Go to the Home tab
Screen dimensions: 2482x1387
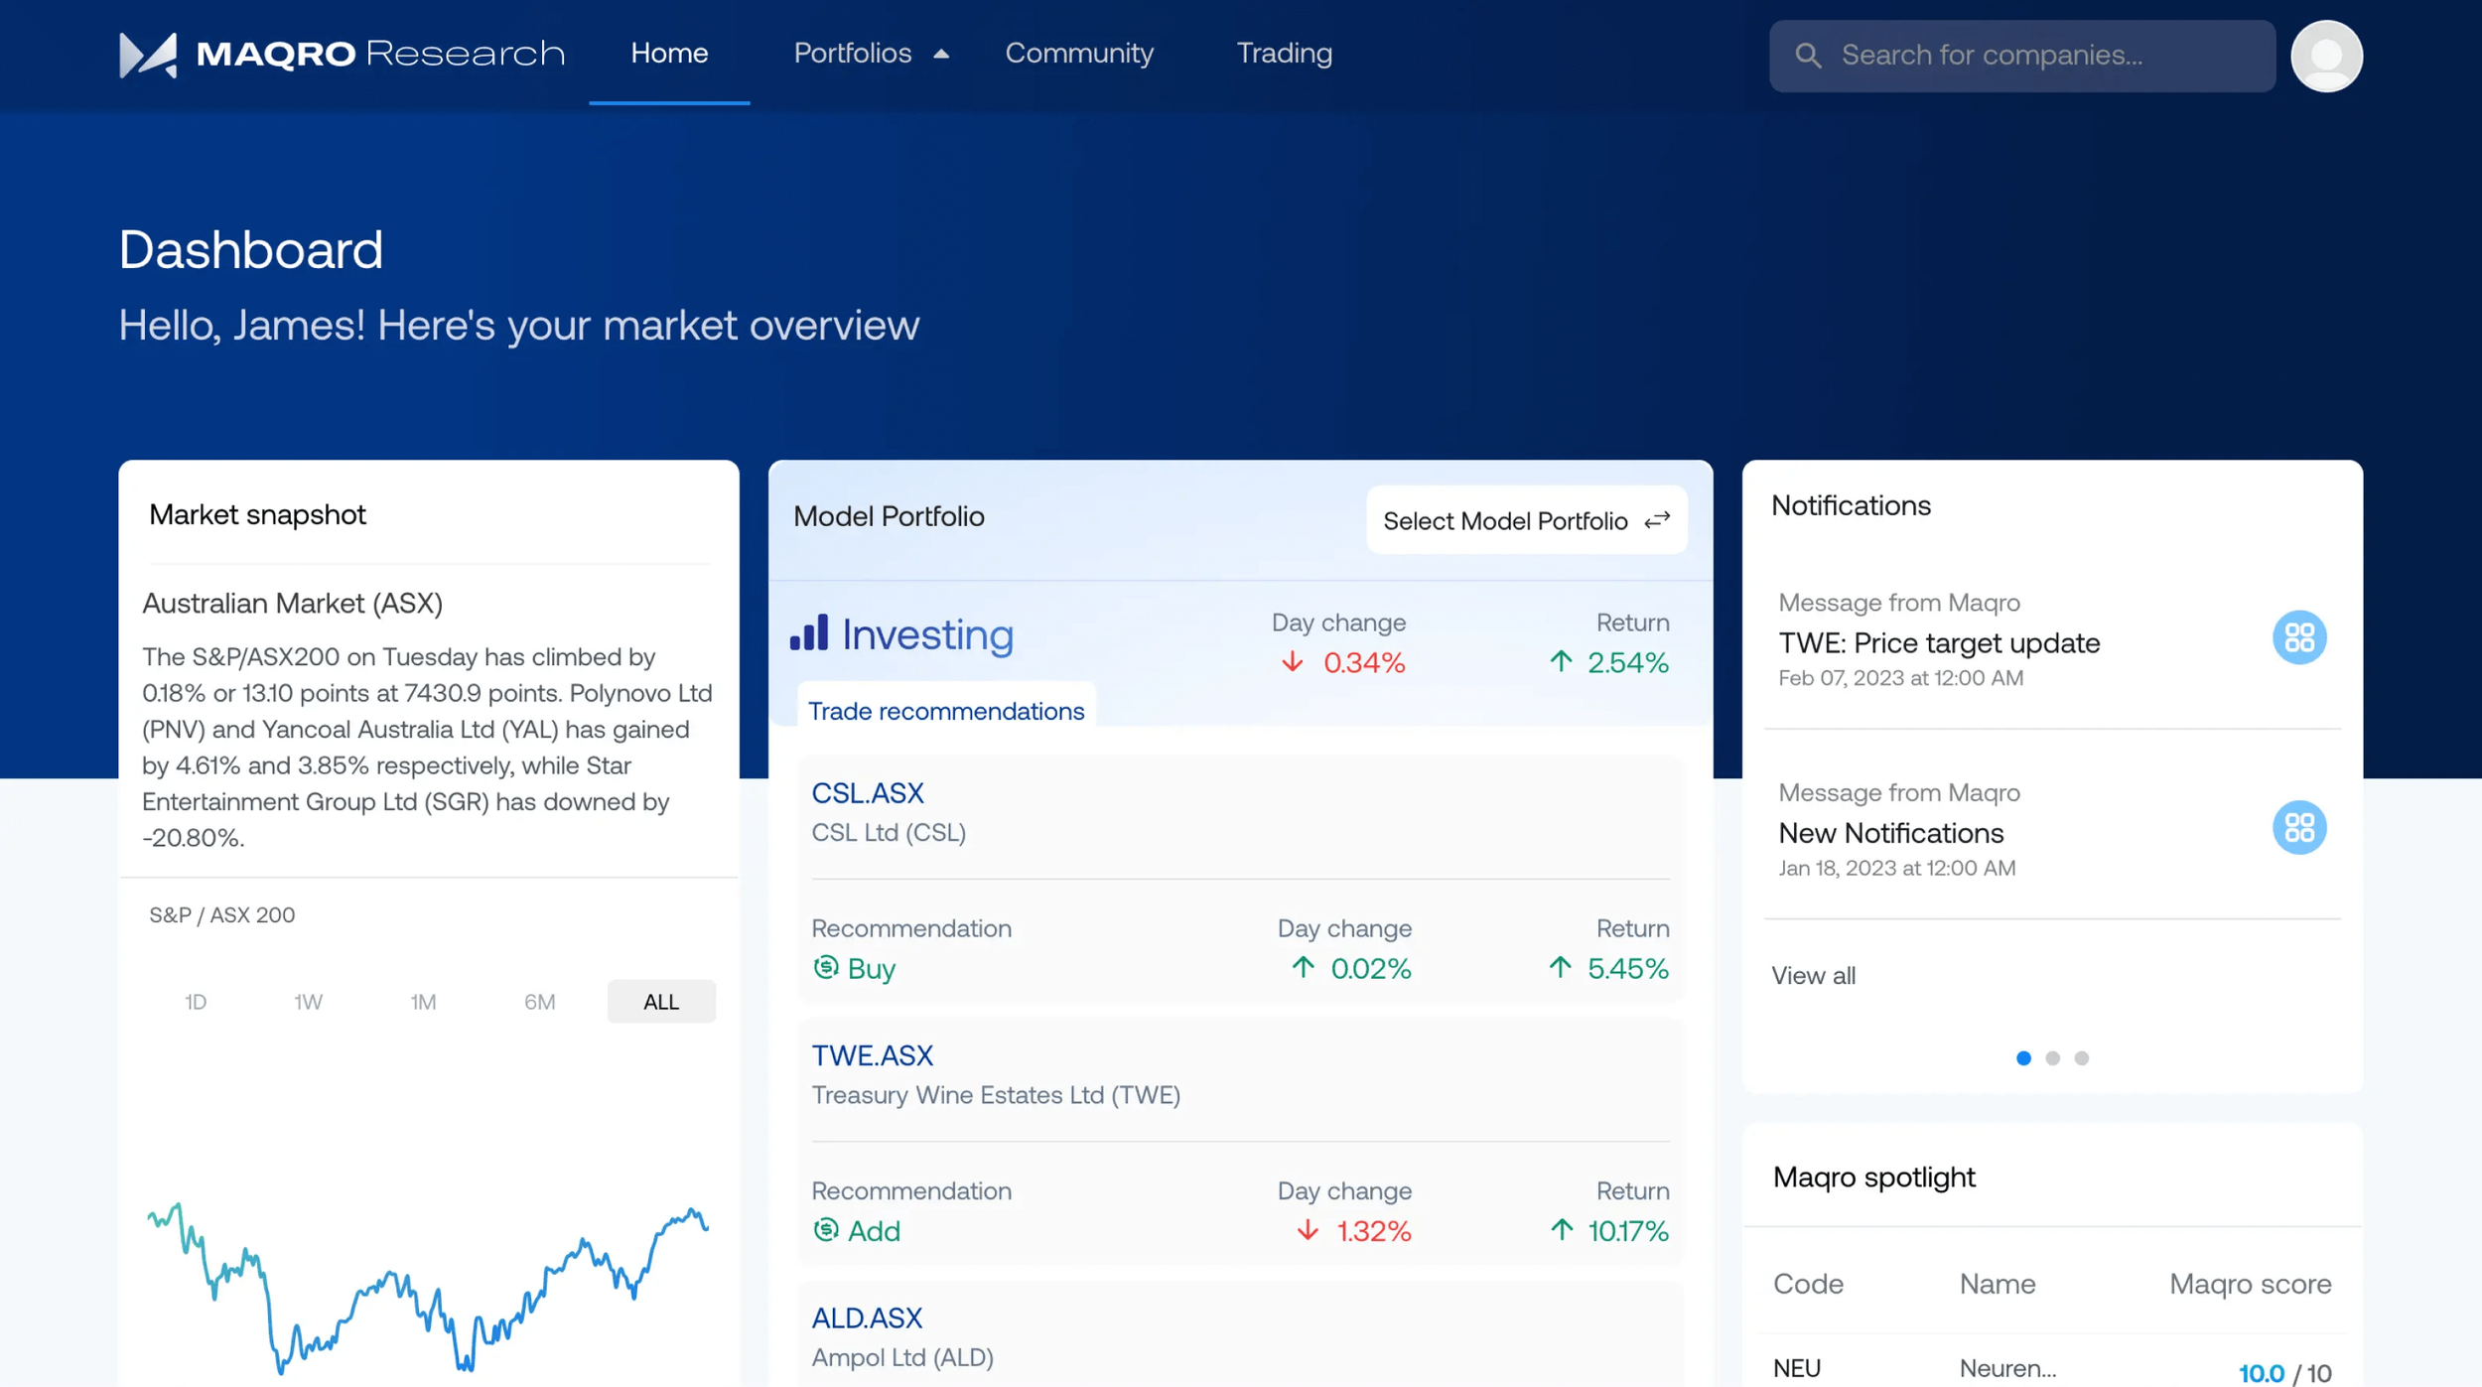point(669,54)
